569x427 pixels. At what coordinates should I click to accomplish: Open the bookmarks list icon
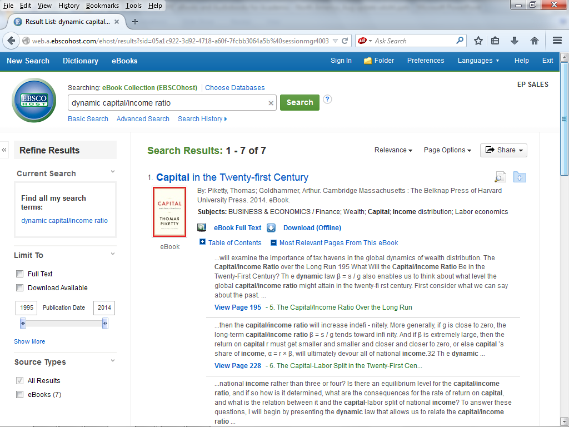click(495, 41)
